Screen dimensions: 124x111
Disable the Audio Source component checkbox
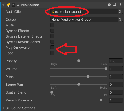(x=13, y=5)
